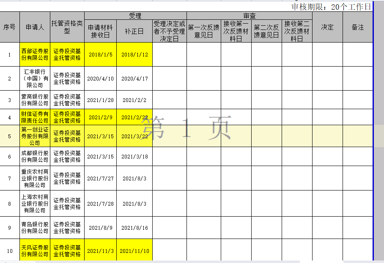Viewport: 384px width, 263px height.
Task: Select sequence number "7" for 重庆农村商业银行
Action: click(10, 178)
